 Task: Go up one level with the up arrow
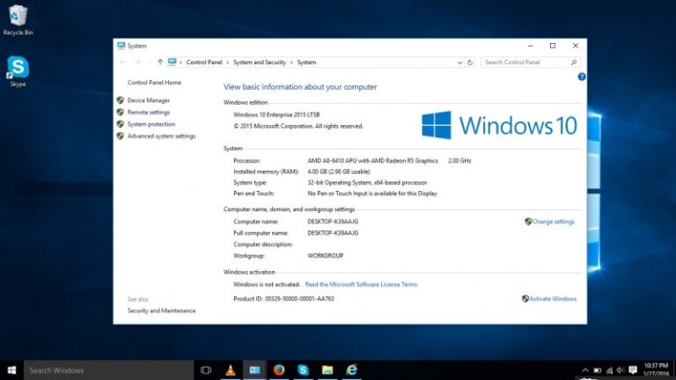click(159, 62)
